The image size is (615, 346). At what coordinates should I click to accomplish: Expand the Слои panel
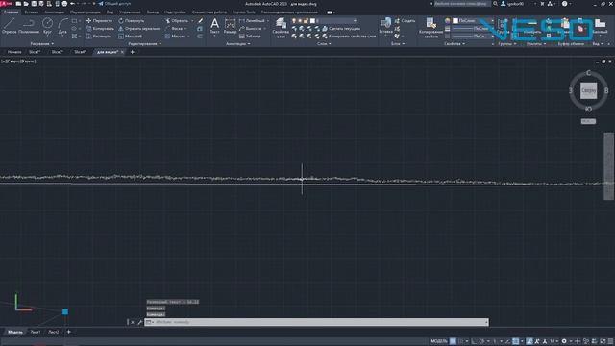point(324,44)
